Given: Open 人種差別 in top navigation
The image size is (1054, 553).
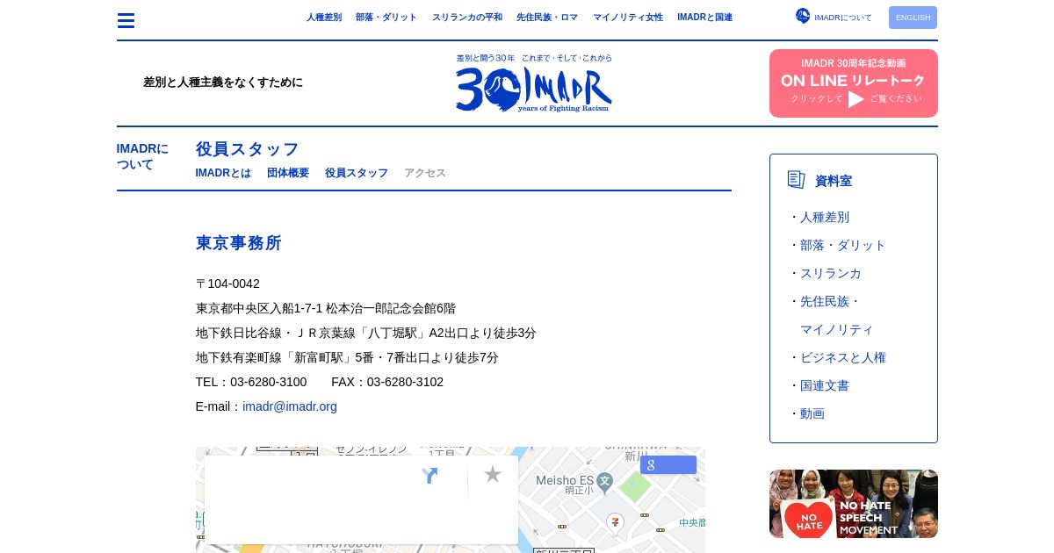Looking at the screenshot, I should click(x=324, y=18).
